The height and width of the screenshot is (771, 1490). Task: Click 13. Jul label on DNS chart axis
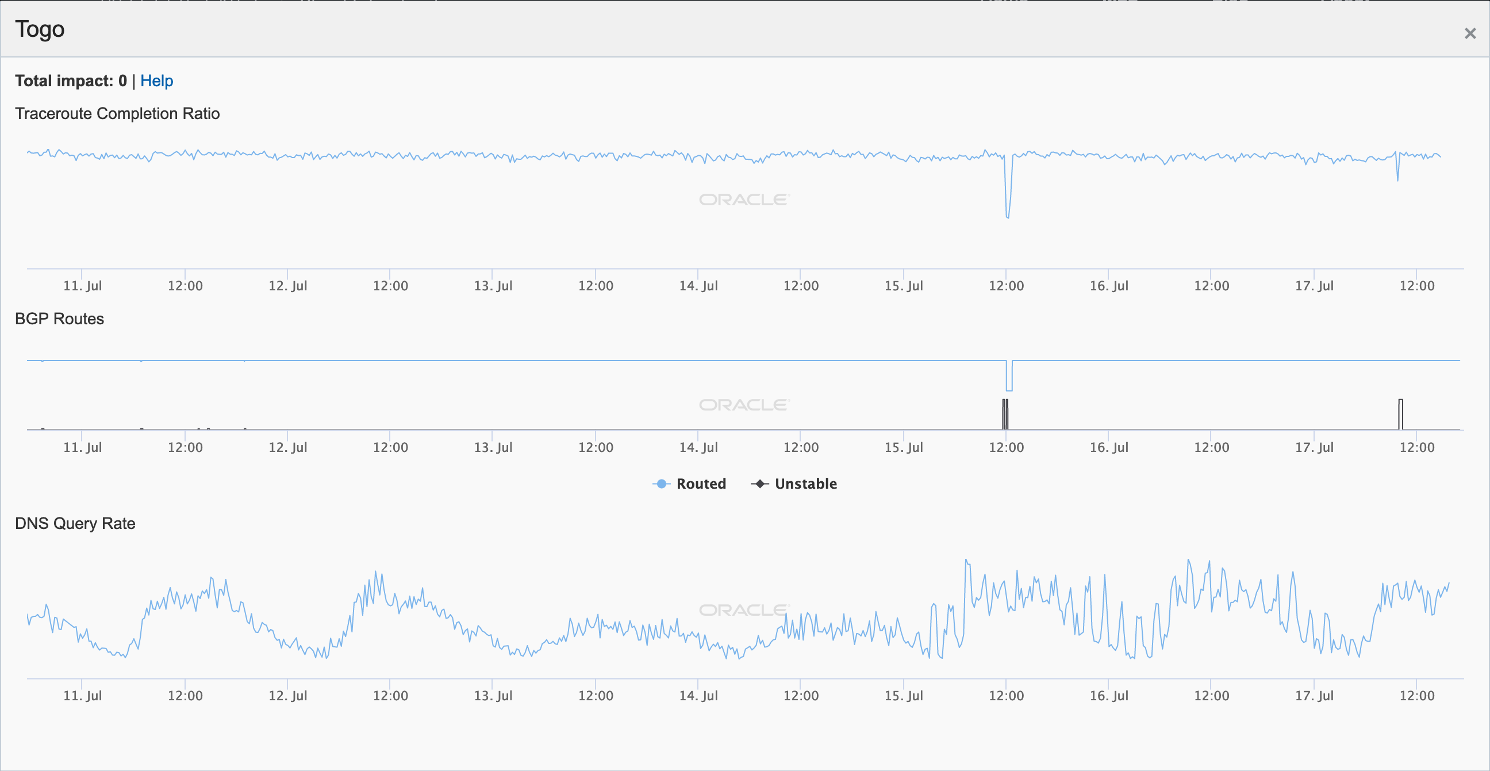[x=493, y=696]
